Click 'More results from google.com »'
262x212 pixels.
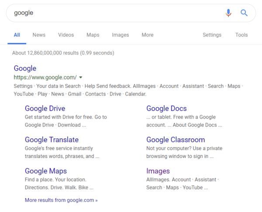[61, 200]
